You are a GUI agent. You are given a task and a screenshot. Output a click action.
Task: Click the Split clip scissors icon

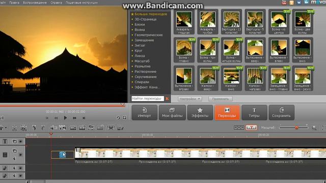14,128
